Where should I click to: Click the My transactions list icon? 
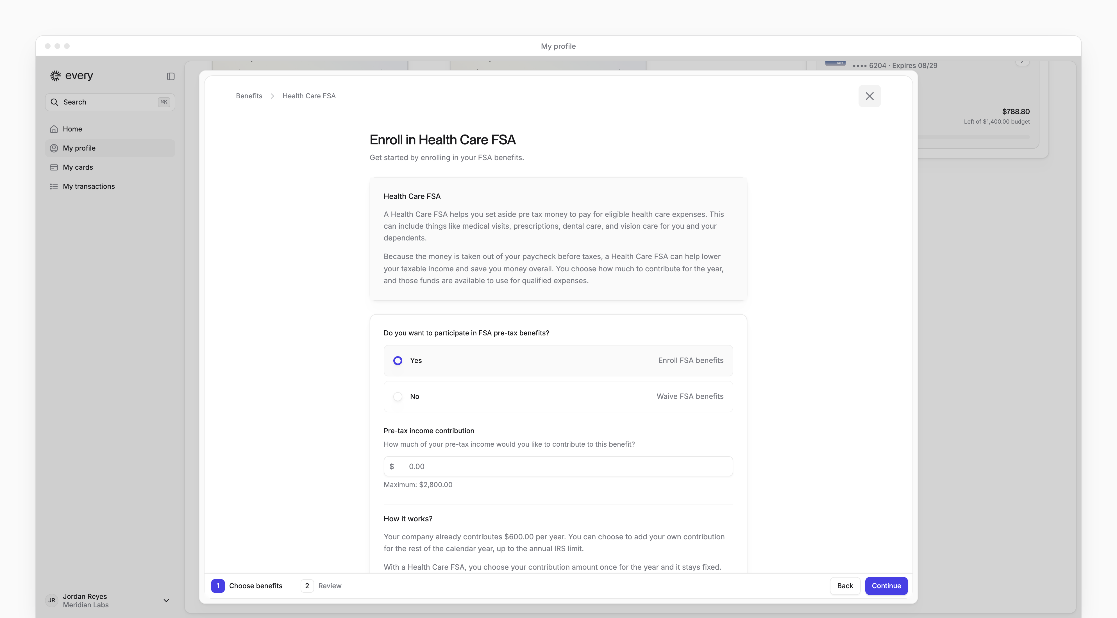pos(54,187)
